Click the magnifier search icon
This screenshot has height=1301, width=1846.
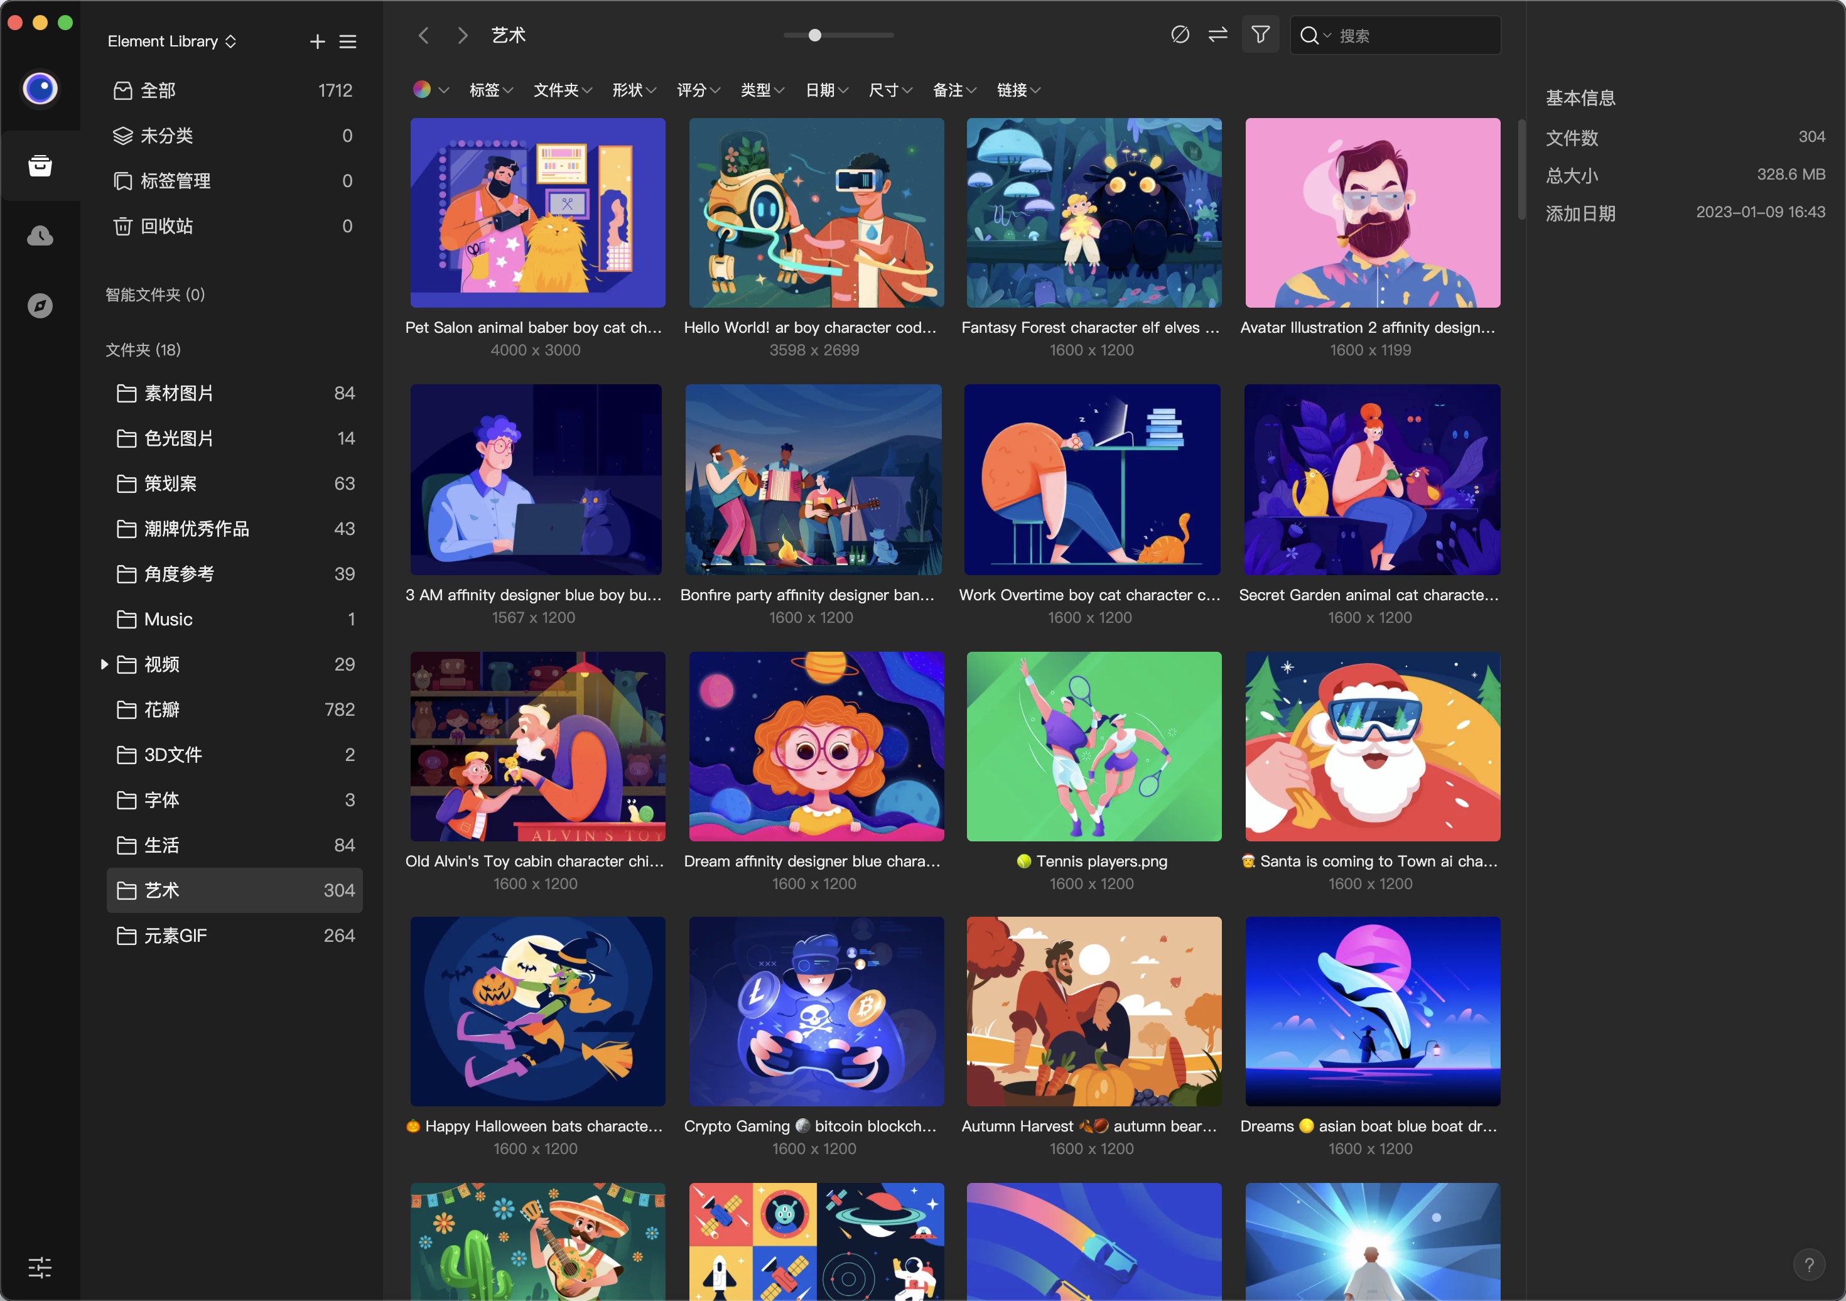tap(1309, 35)
